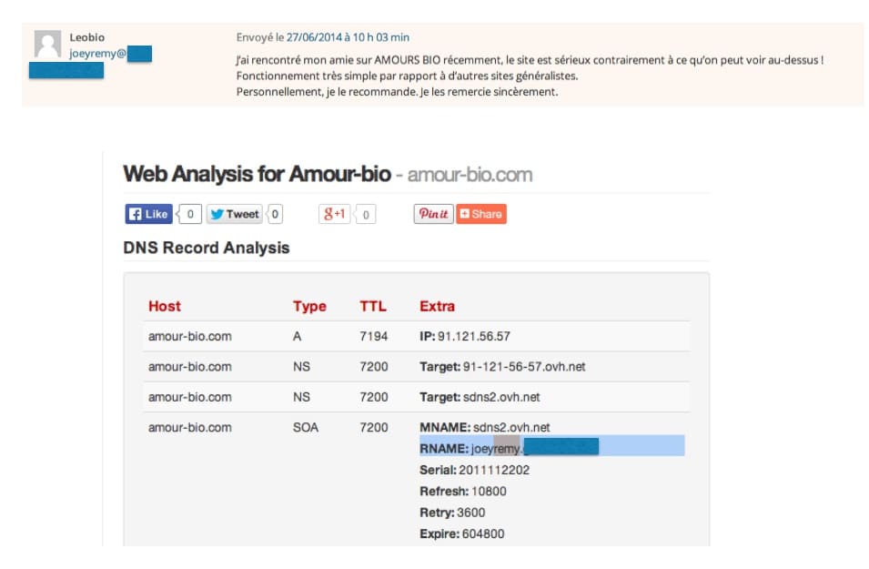Click the gray amour-bio.com in the page title
The image size is (869, 569).
click(470, 175)
